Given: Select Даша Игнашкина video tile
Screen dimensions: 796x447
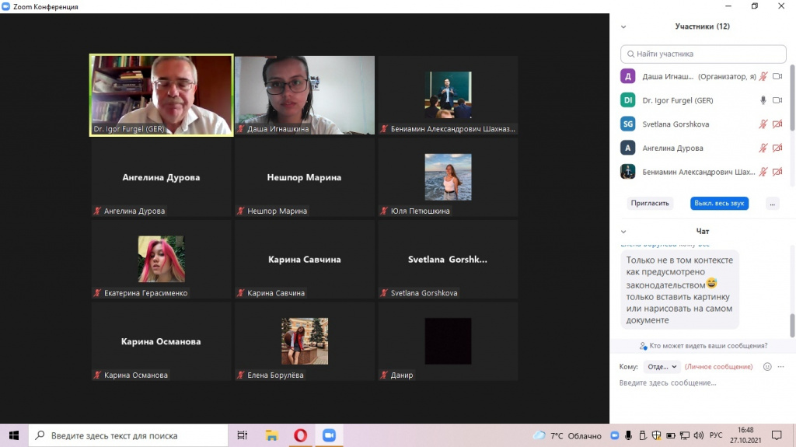Looking at the screenshot, I should 305,95.
